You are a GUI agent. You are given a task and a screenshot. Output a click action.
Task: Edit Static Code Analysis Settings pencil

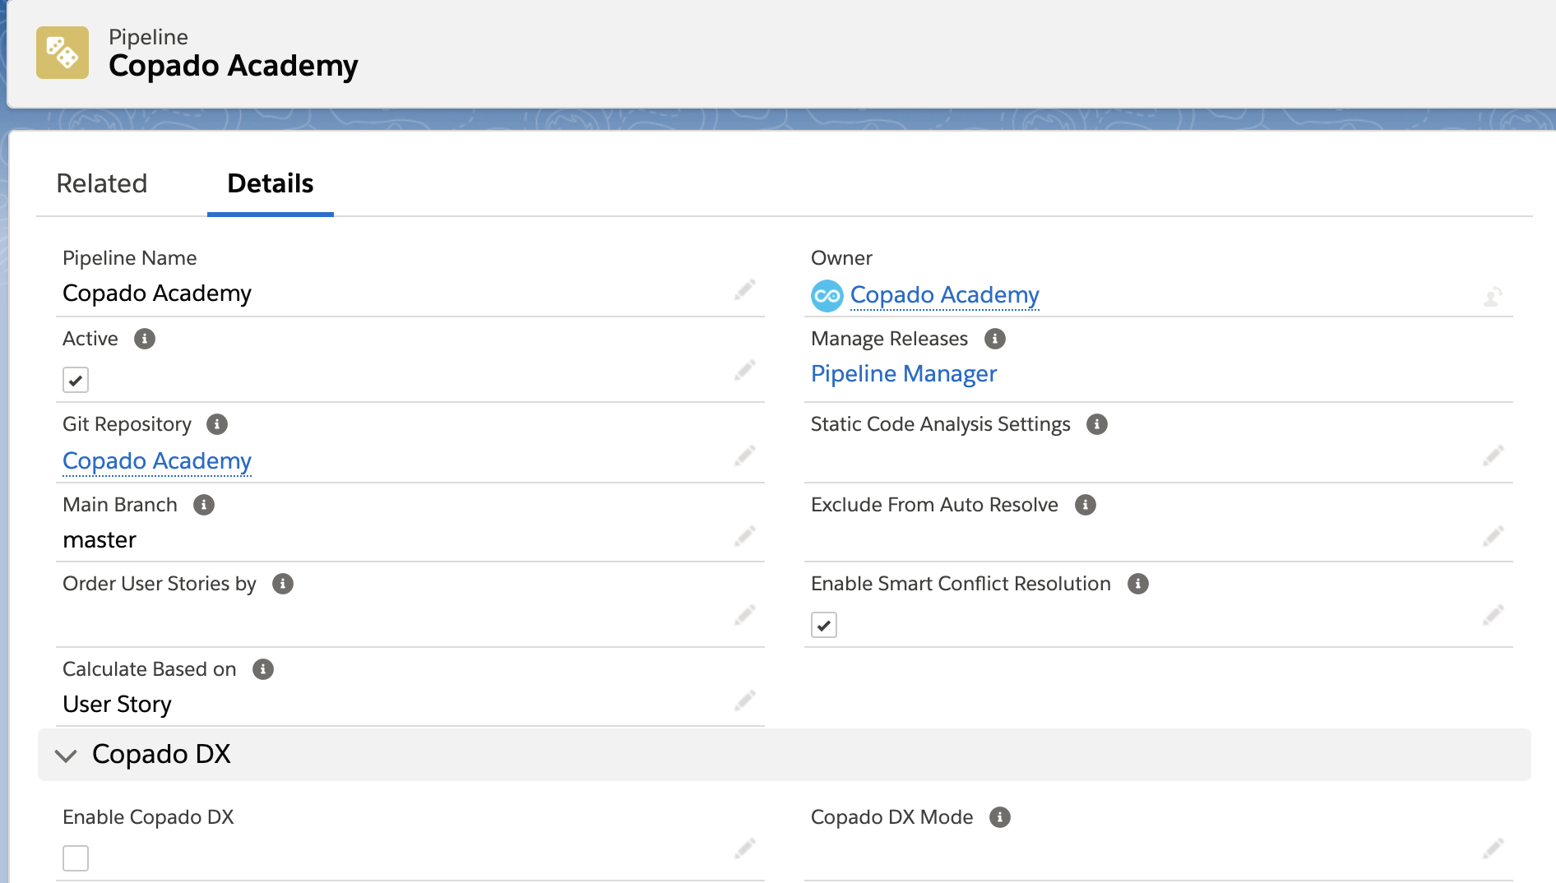[1493, 455]
